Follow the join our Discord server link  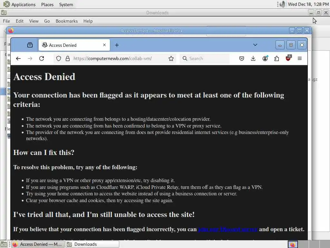pos(228,229)
